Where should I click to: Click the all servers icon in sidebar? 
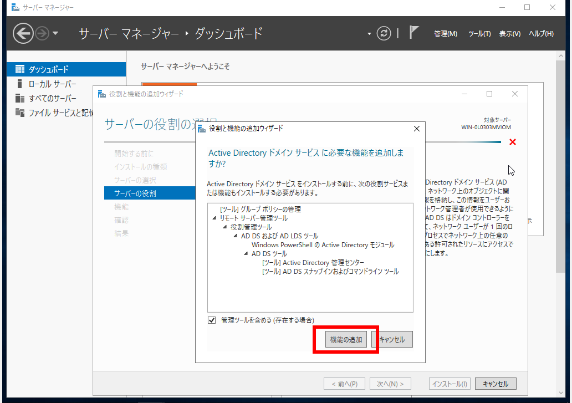tap(20, 99)
